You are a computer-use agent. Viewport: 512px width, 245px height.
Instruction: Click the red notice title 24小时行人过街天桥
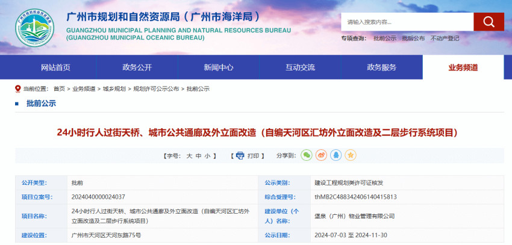(257, 133)
